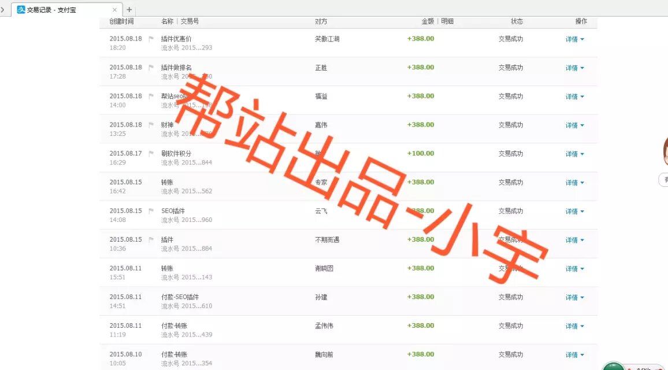Click the customer service avatar on right edge
This screenshot has height=370, width=668.
tap(665, 151)
